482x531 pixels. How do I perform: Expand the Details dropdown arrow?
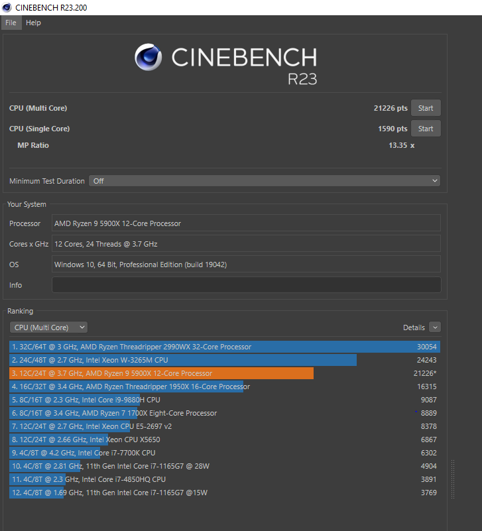[435, 327]
